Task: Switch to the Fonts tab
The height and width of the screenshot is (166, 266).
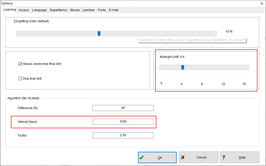Action: click(x=102, y=10)
